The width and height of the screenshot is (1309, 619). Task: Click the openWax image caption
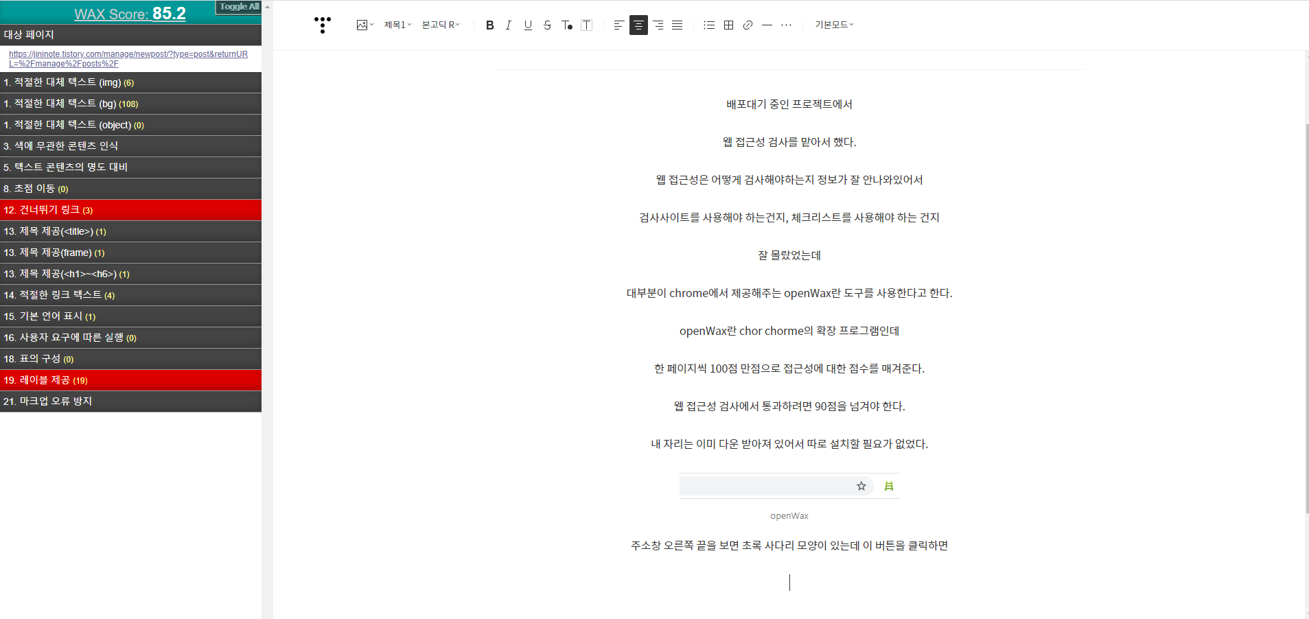pos(789,516)
